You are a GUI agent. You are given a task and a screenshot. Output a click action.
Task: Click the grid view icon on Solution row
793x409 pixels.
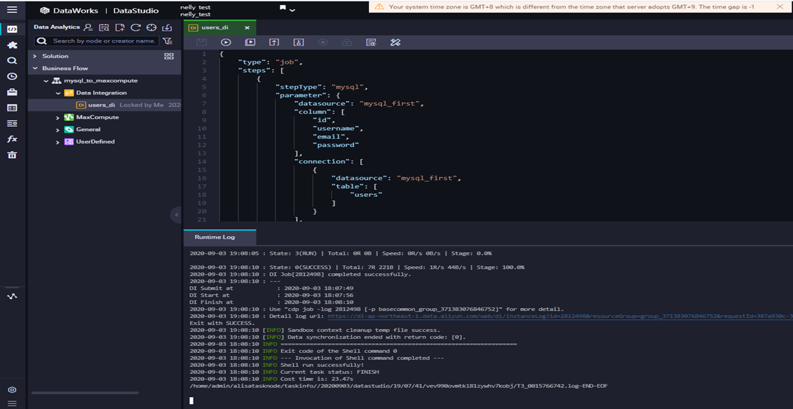point(169,56)
